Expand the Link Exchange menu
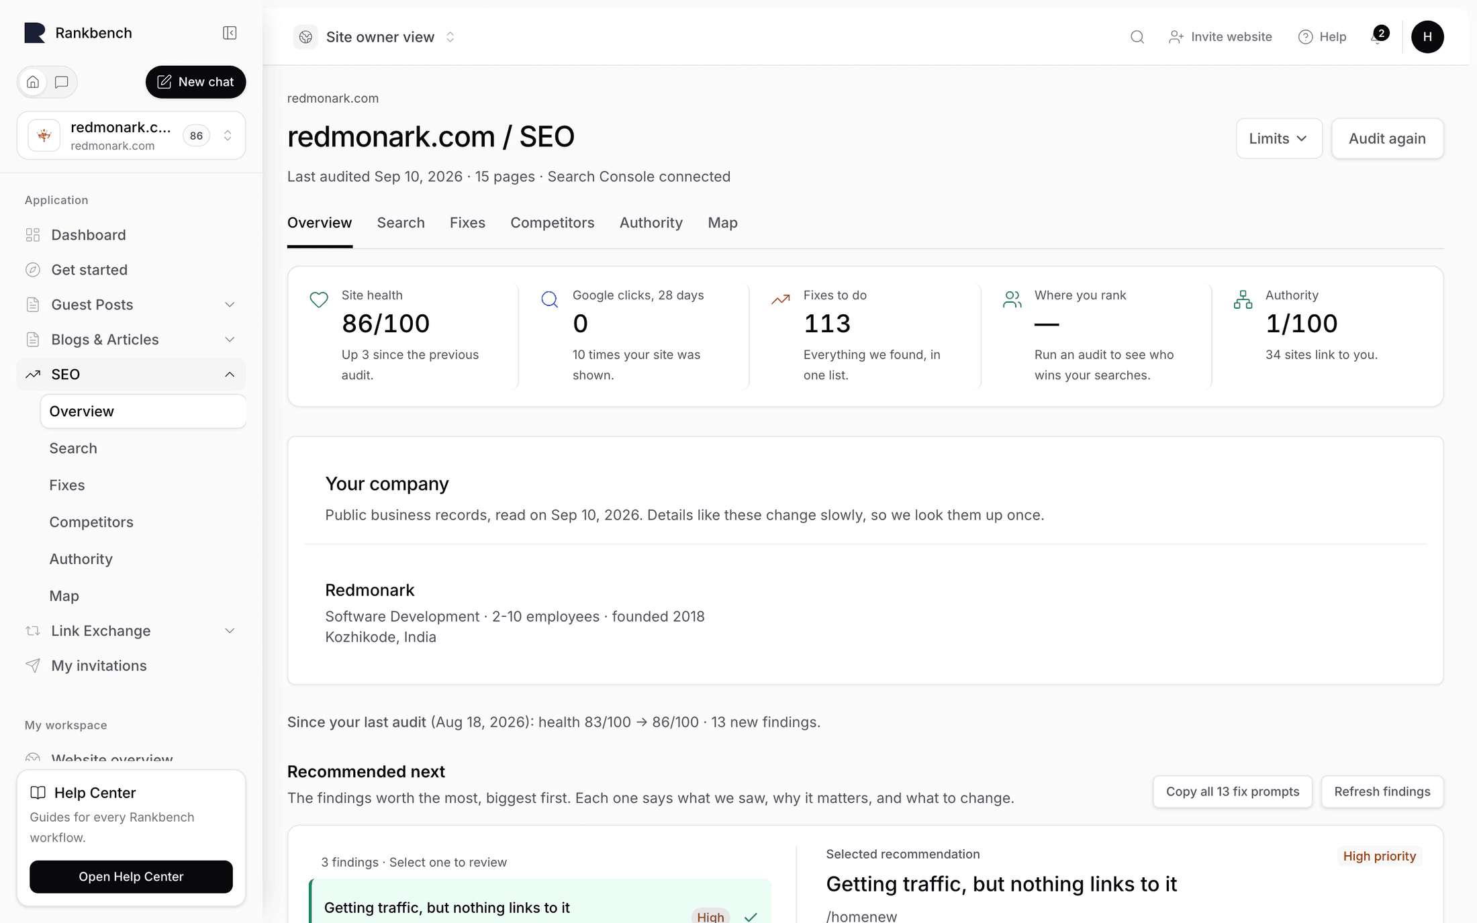1477x923 pixels. tap(131, 631)
